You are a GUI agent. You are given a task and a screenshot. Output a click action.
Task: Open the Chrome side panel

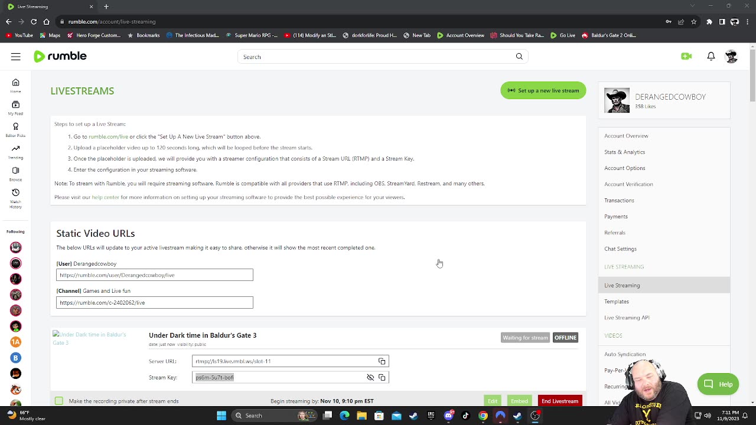[722, 22]
